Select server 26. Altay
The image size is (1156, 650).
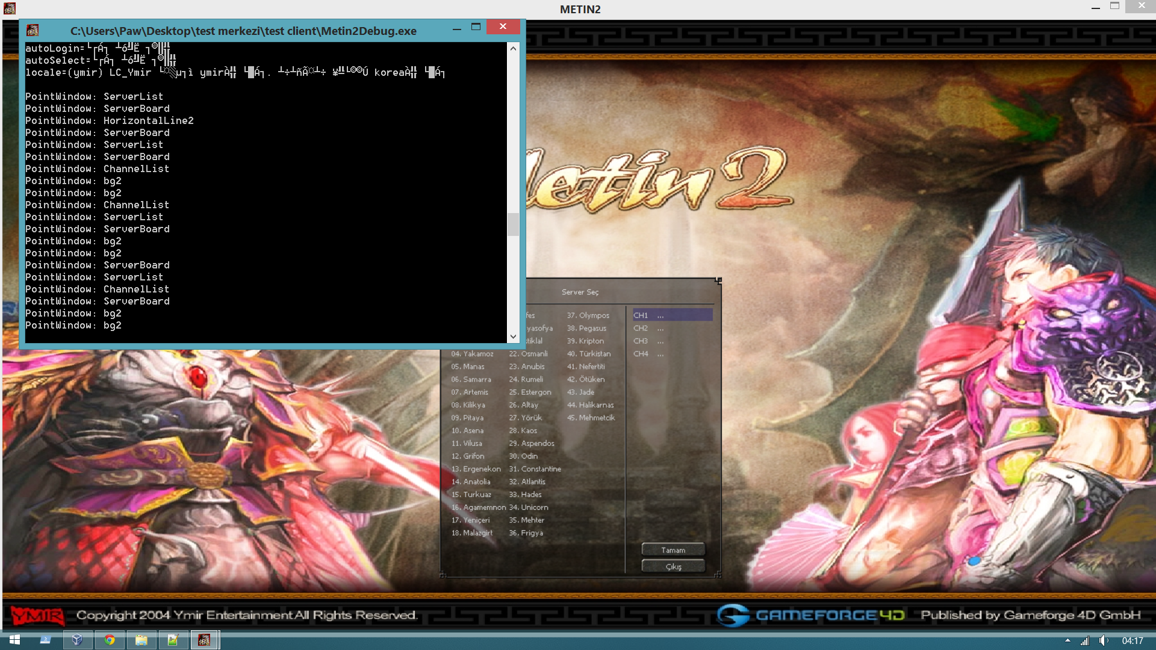[x=524, y=404]
